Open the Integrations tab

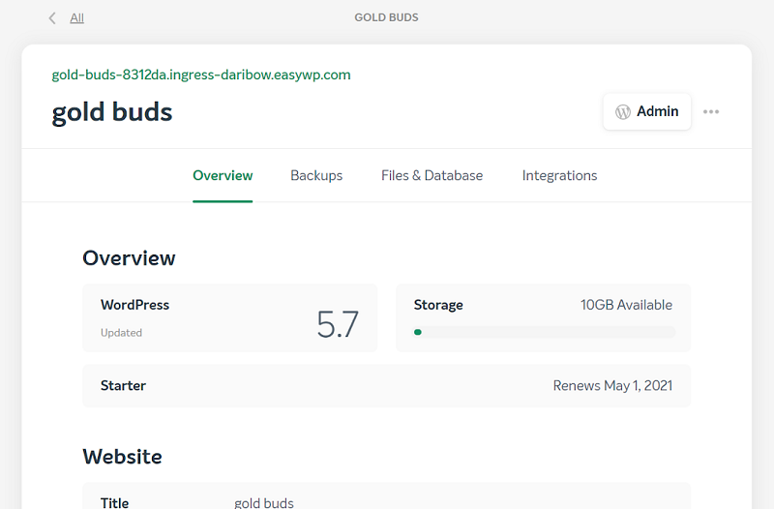[x=559, y=176]
